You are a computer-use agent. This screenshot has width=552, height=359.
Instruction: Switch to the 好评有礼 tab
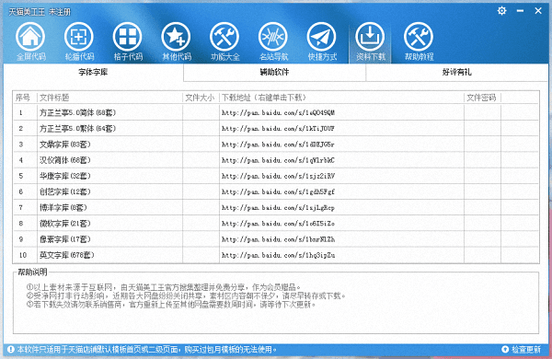pos(457,72)
